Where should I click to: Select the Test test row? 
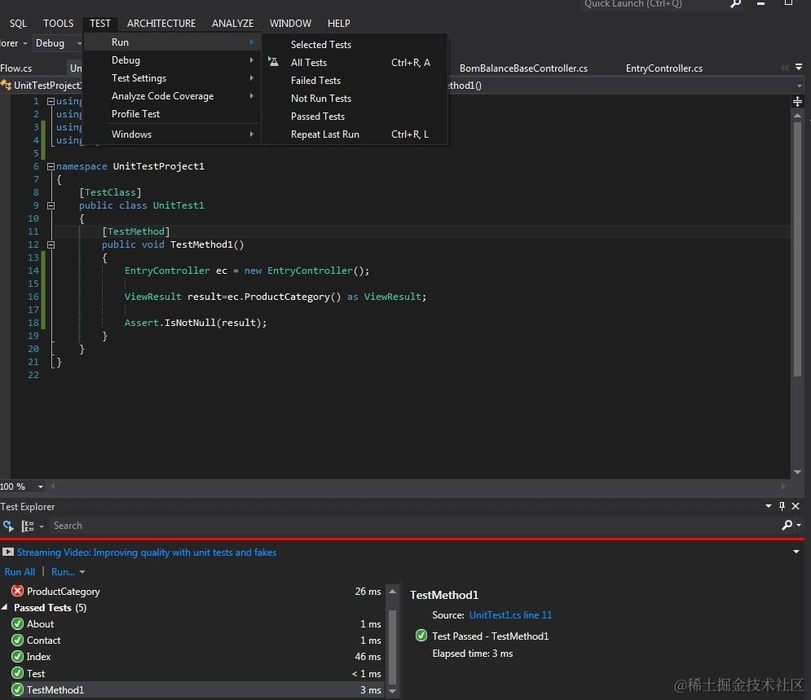pyautogui.click(x=196, y=674)
